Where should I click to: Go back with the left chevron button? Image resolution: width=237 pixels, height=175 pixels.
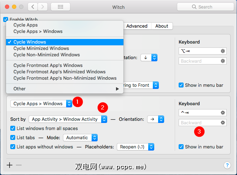33,7
